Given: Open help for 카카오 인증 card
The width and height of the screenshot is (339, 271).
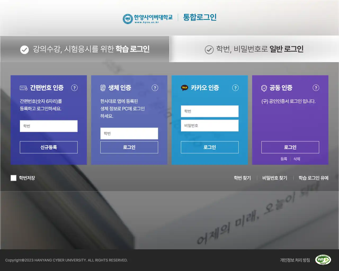Looking at the screenshot, I should [235, 88].
